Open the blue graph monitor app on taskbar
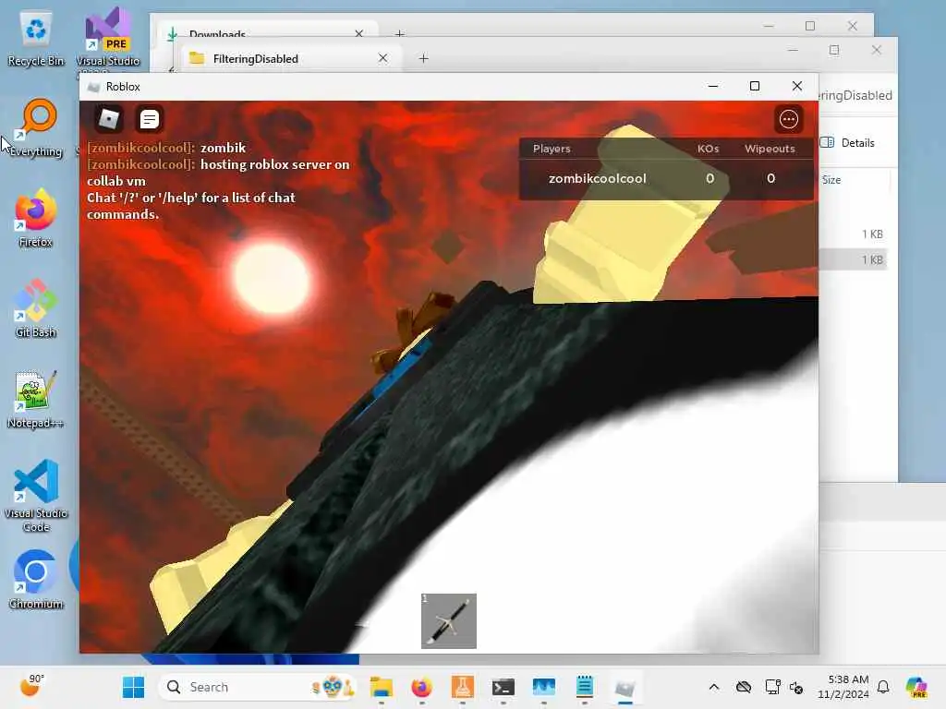 point(543,687)
